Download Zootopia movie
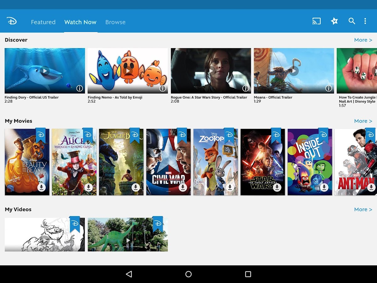This screenshot has height=283, width=377. tap(230, 187)
